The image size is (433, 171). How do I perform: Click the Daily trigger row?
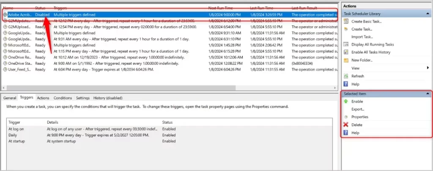click(170, 135)
